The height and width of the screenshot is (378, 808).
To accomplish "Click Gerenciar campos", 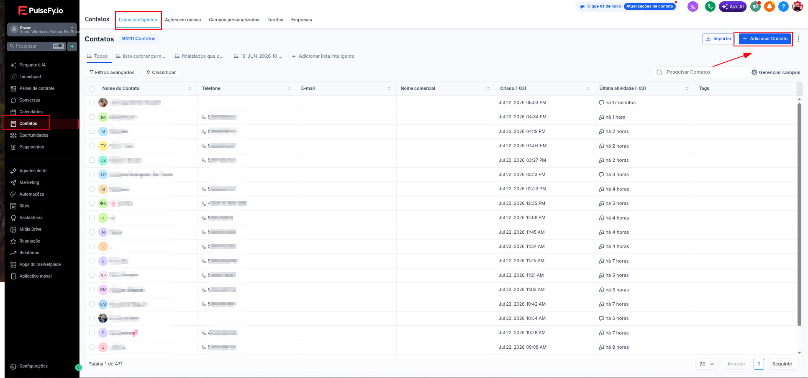I will click(x=776, y=72).
